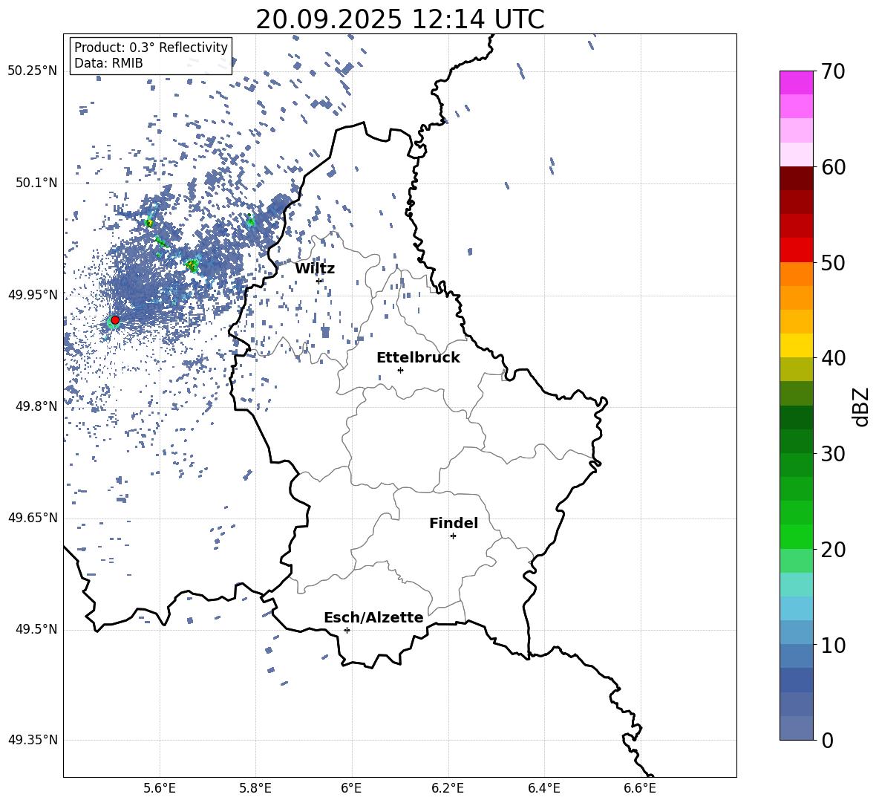Click the 30 label on colorbar
This screenshot has width=879, height=803.
pos(834,454)
